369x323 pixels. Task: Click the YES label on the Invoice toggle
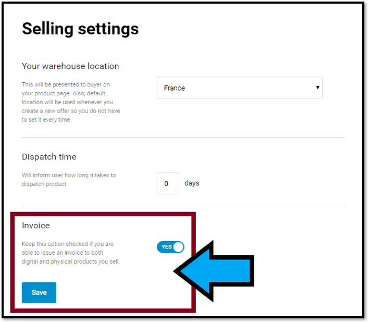[166, 247]
